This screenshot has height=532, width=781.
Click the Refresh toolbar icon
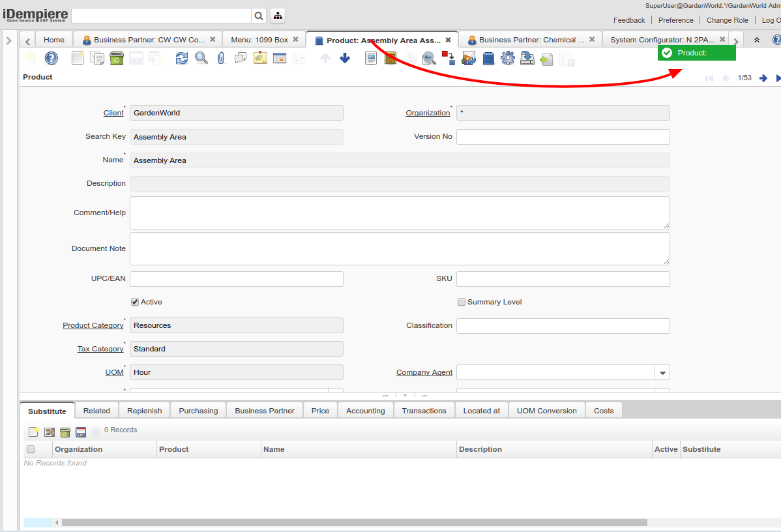coord(182,58)
